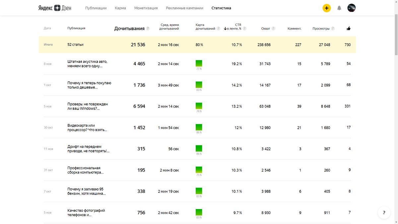Open article Почему я теперь покупаю только дешевые

tap(89, 85)
